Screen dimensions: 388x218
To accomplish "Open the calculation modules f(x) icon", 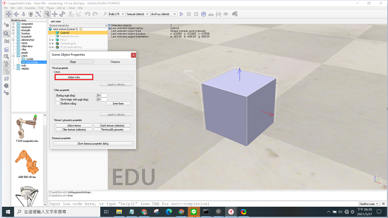I will (6, 41).
